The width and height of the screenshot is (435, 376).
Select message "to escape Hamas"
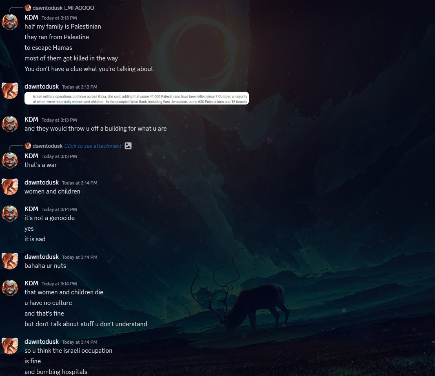tap(48, 48)
